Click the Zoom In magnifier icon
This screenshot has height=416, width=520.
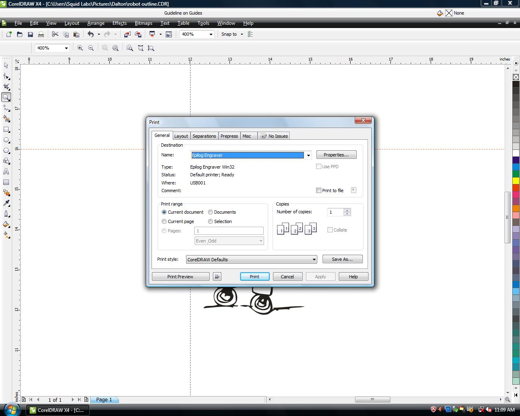[x=80, y=48]
